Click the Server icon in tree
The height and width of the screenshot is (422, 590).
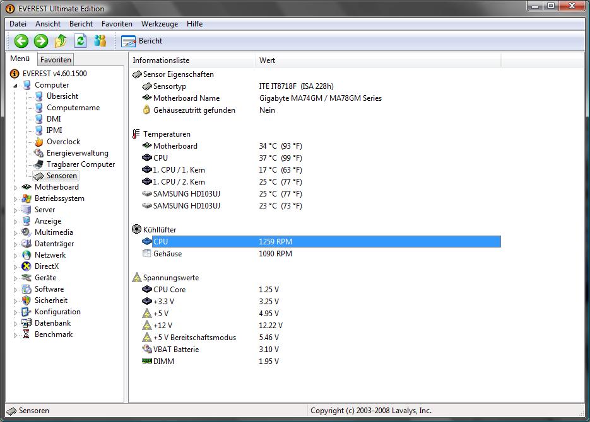27,210
